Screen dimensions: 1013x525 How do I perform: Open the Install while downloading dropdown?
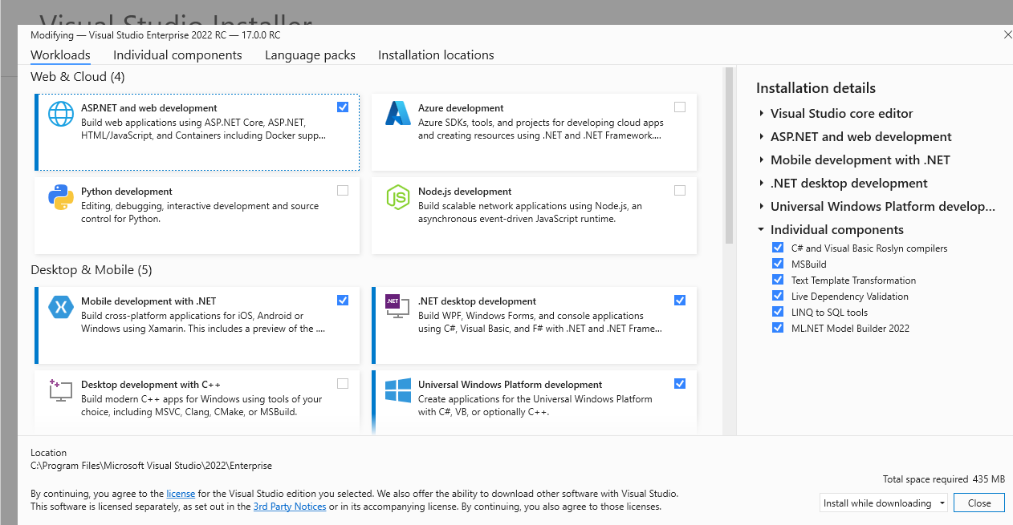[938, 503]
